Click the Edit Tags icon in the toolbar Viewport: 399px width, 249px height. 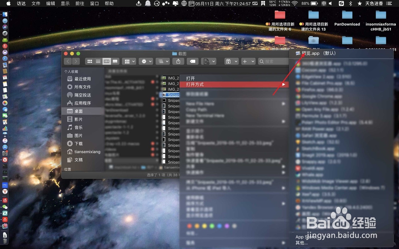(192, 61)
